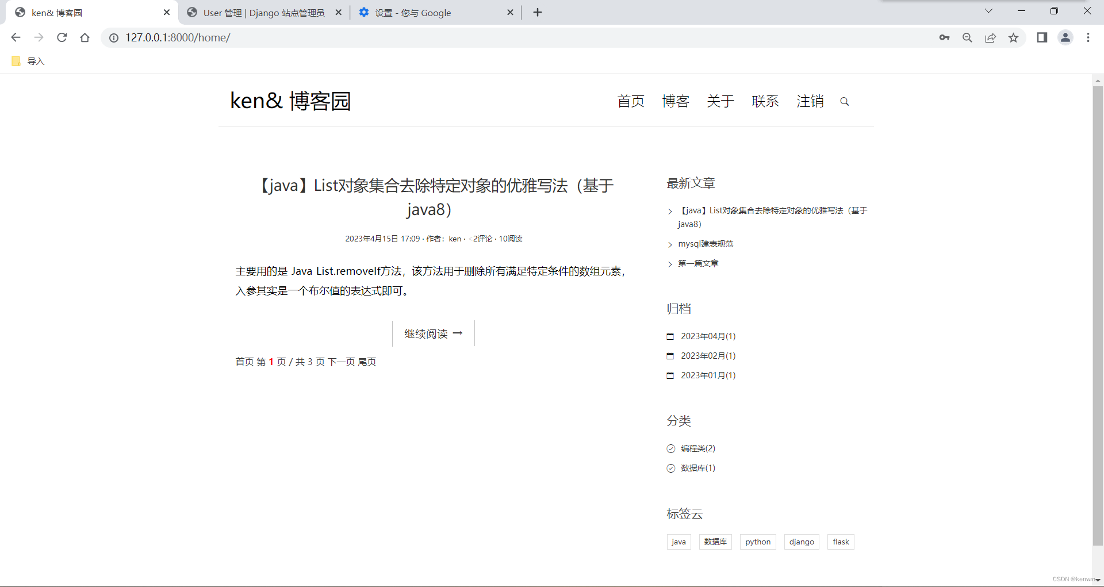Open the 联系 navigation item
The image size is (1104, 587).
click(x=765, y=101)
